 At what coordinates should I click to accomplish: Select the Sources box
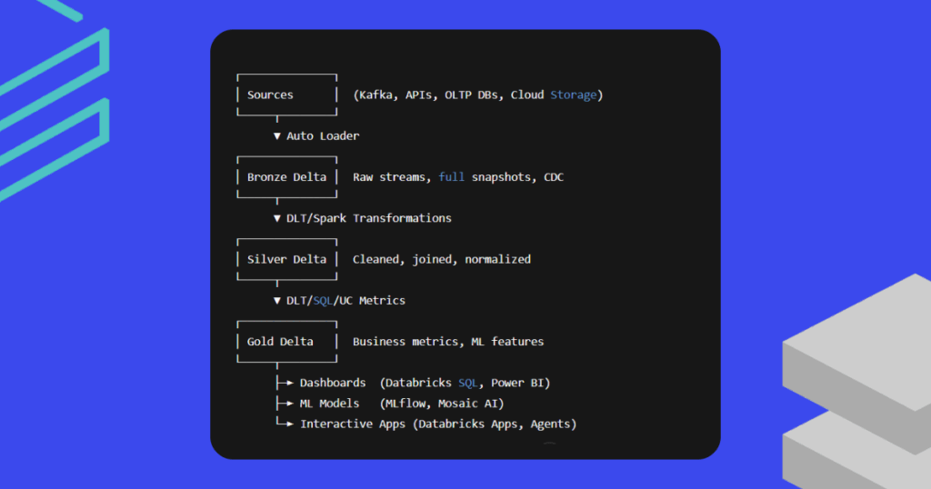[x=286, y=95]
